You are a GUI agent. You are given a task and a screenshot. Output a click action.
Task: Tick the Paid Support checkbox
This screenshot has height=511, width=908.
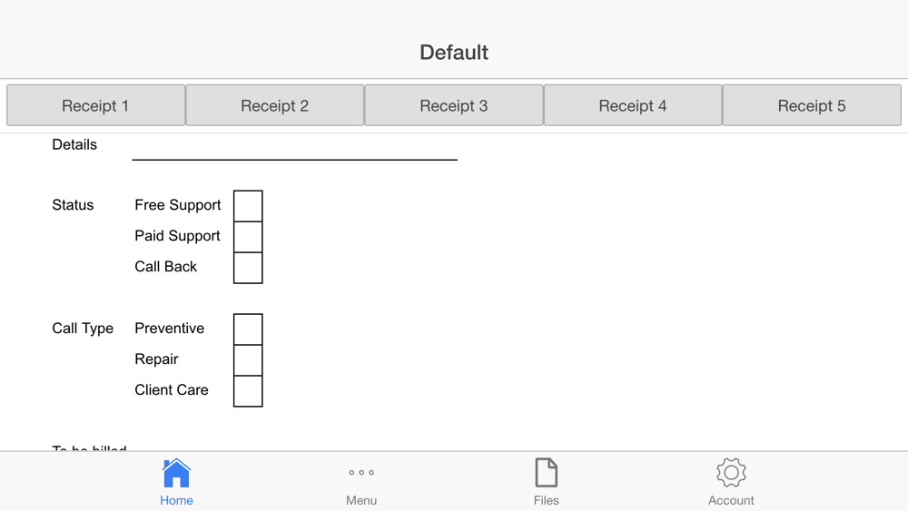tap(248, 237)
